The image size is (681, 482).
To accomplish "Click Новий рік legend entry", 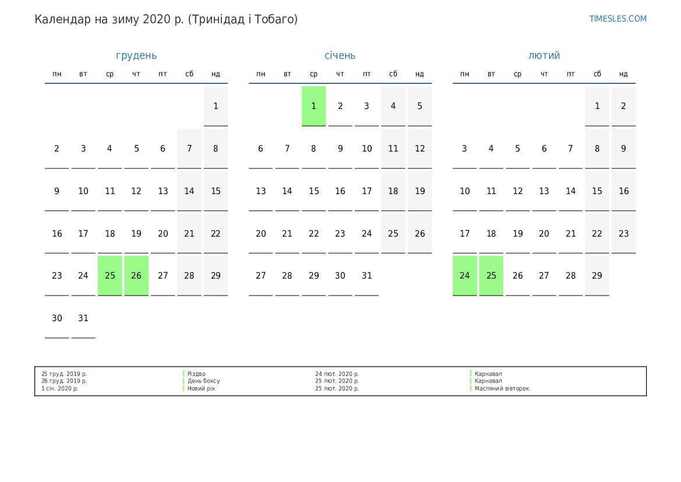I will [201, 388].
